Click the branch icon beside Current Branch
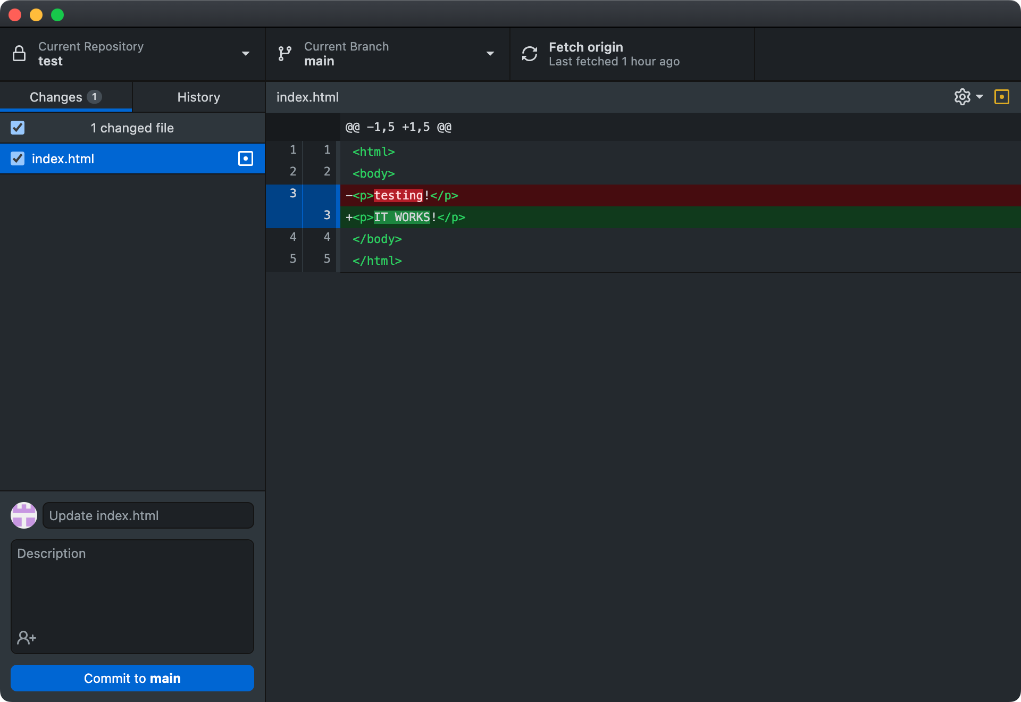This screenshot has height=702, width=1021. tap(284, 54)
